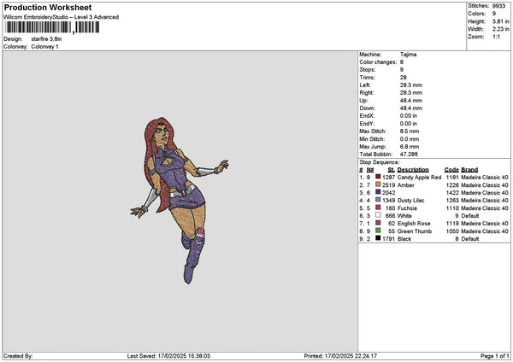The image size is (513, 362).
Task: Select the Production Worksheet title
Action: point(38,7)
